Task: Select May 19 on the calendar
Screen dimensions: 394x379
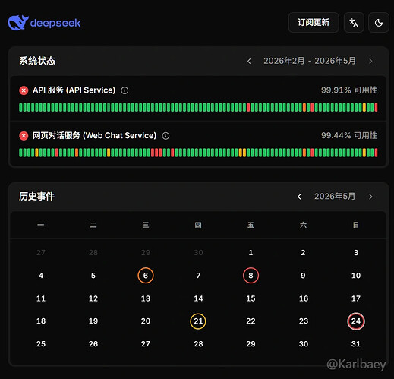Action: pos(93,321)
